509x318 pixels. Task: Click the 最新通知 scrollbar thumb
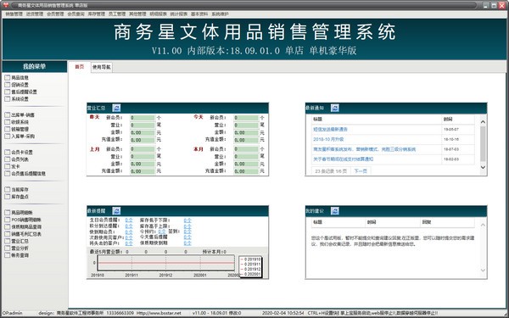click(x=483, y=144)
